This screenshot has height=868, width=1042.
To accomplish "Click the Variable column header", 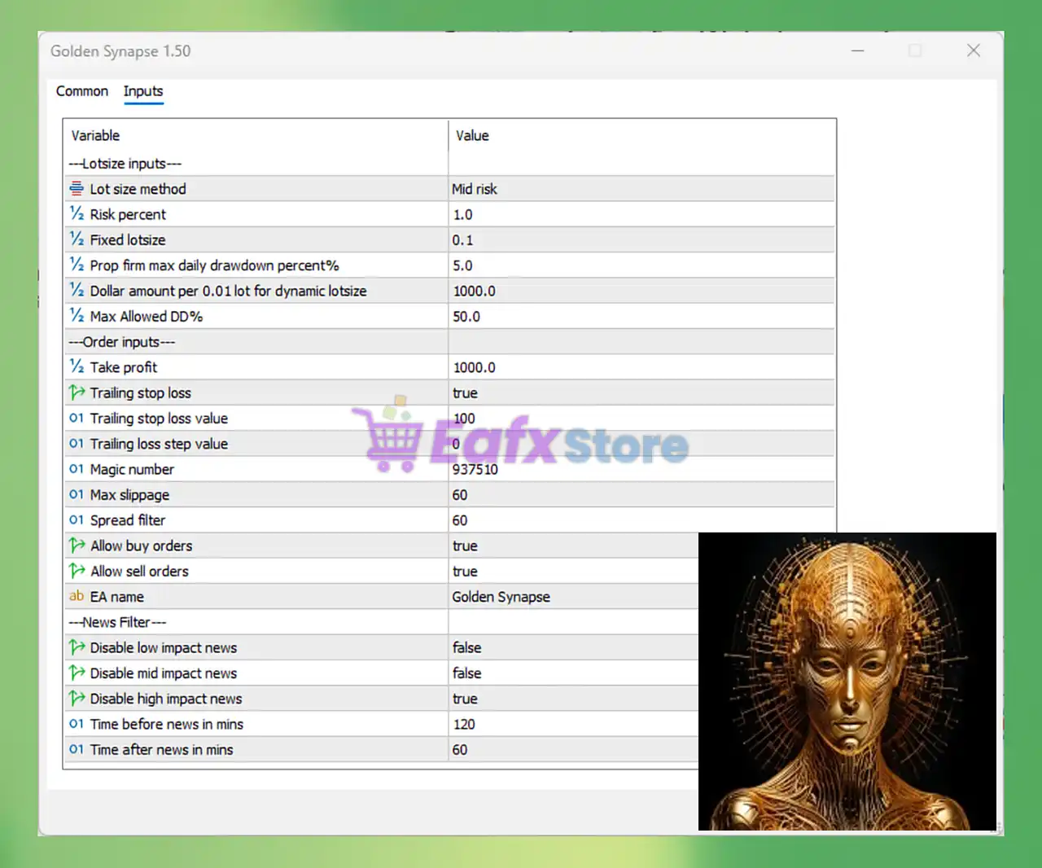I will coord(95,136).
